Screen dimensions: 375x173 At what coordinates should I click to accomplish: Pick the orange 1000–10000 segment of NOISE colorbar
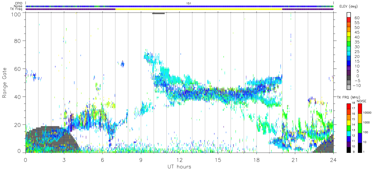pos(360,118)
